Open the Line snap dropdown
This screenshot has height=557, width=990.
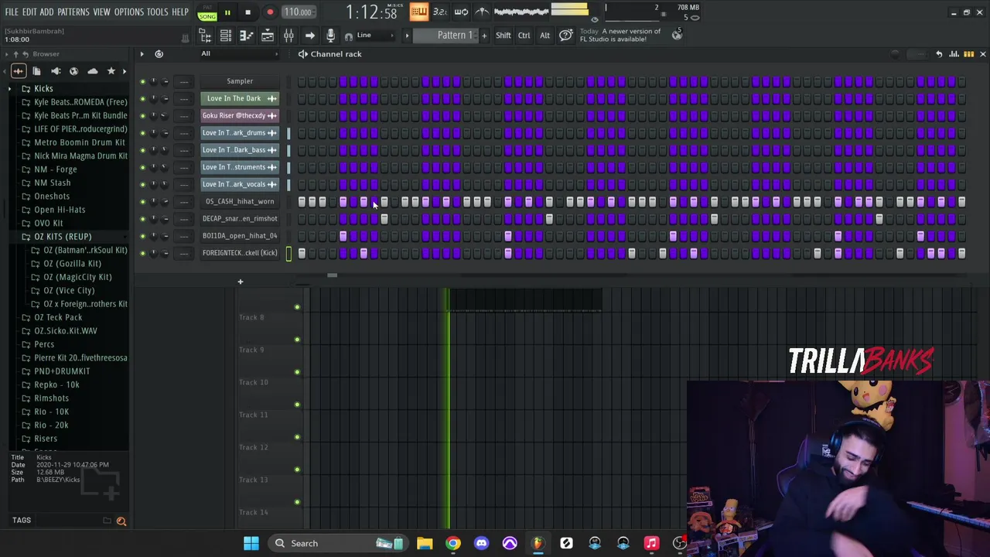(x=369, y=36)
